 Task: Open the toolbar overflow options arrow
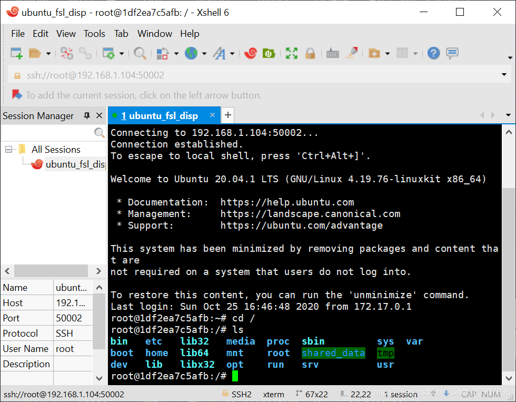(x=510, y=57)
